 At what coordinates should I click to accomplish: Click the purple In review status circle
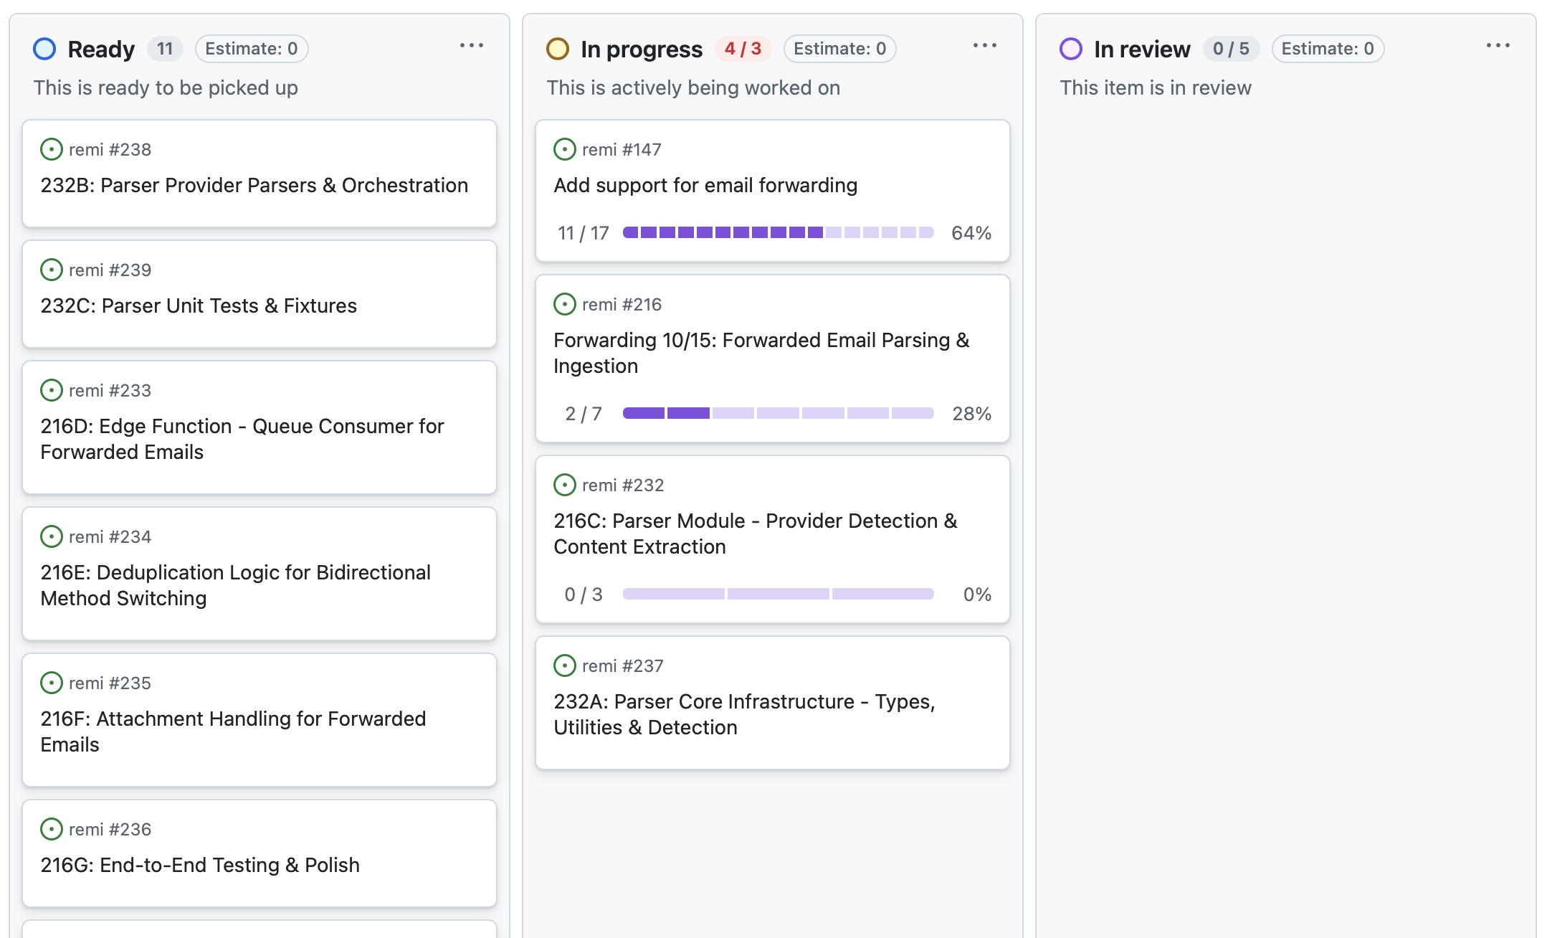click(1071, 49)
